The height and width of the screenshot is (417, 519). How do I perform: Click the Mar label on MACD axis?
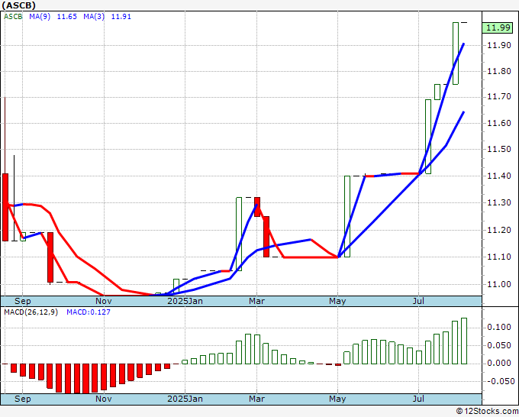pyautogui.click(x=257, y=399)
